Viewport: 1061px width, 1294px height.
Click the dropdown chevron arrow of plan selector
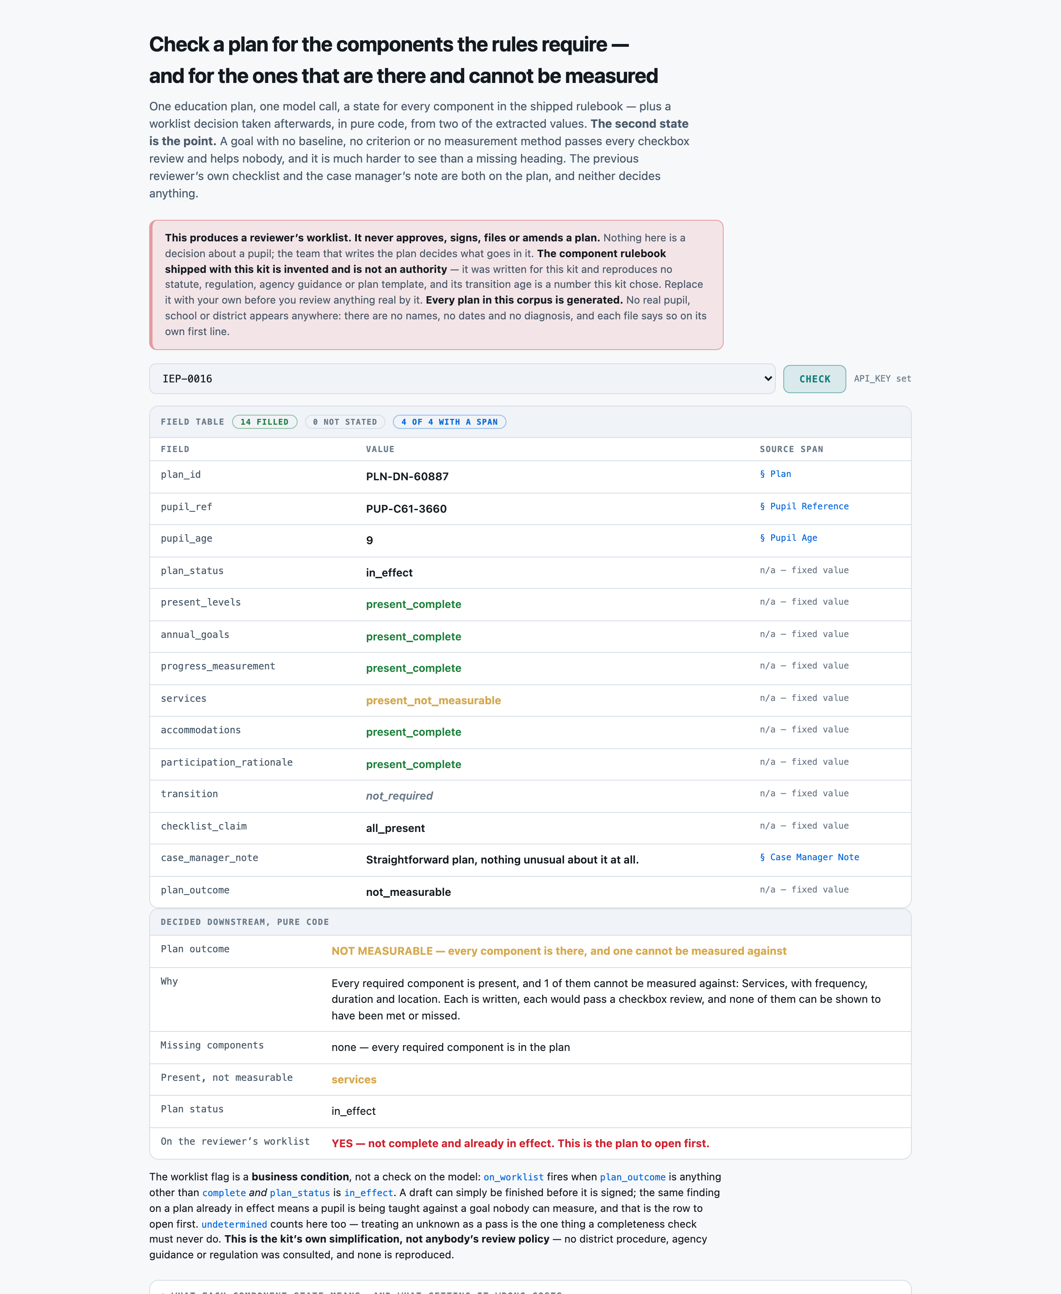[x=768, y=379]
